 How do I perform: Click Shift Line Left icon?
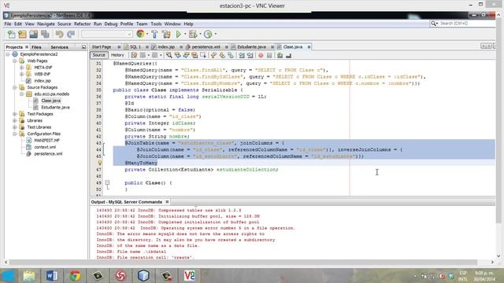point(242,56)
